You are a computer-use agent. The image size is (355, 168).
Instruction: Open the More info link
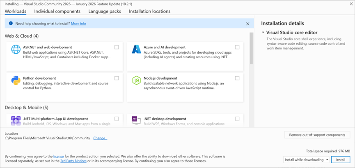[x=78, y=23]
